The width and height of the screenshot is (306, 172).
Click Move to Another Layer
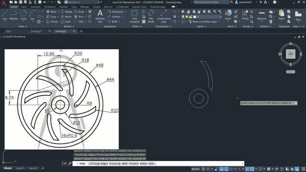click(x=203, y=21)
